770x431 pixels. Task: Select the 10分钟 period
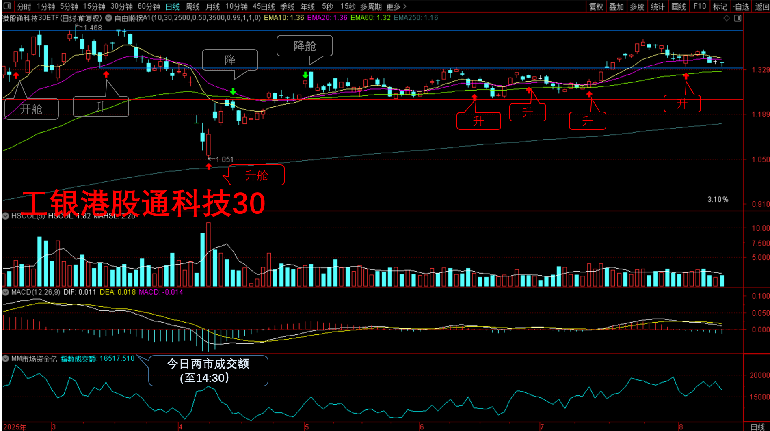coord(236,6)
